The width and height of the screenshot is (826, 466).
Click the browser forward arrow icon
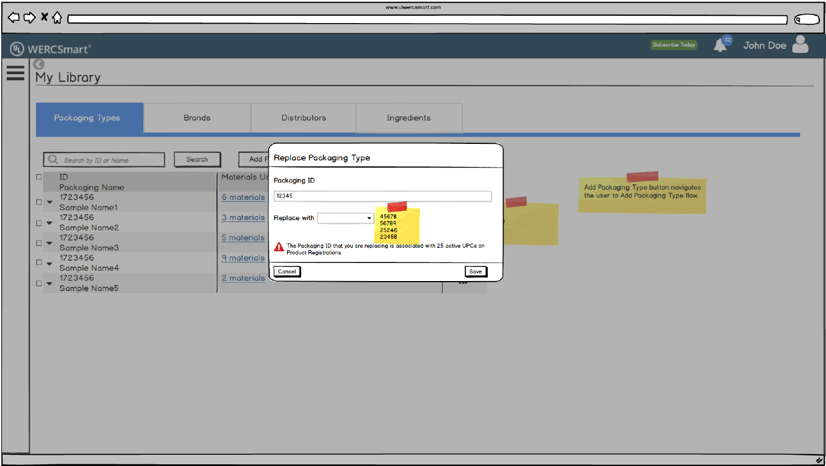point(29,17)
